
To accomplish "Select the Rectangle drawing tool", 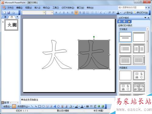I will point(40,106).
